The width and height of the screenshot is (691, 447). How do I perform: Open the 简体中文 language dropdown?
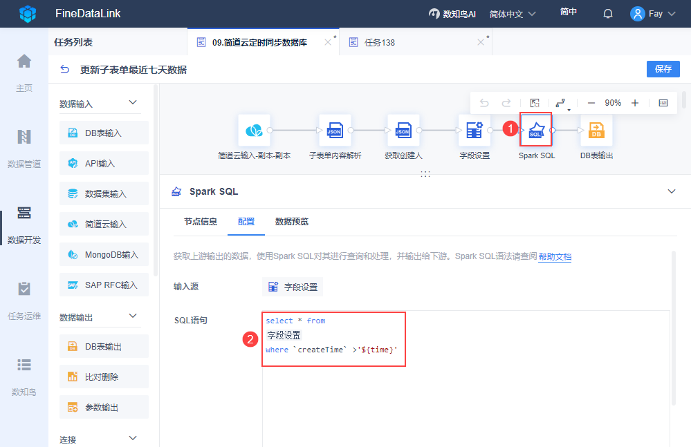pyautogui.click(x=512, y=14)
